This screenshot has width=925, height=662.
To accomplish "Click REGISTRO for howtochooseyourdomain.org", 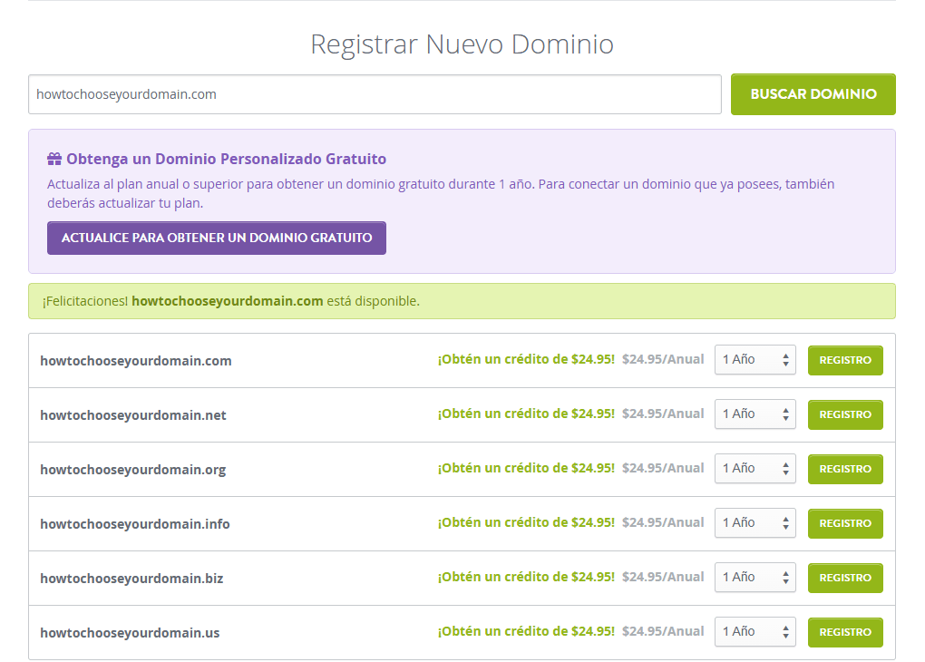I will pos(844,469).
